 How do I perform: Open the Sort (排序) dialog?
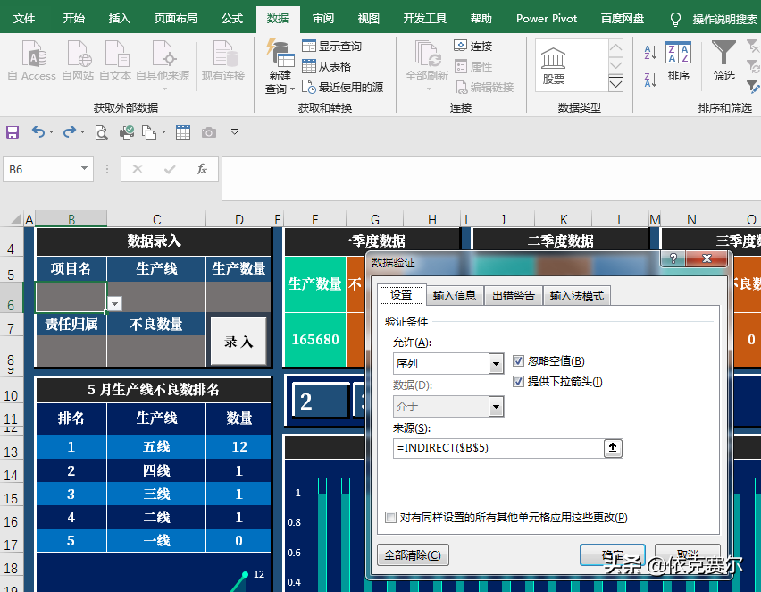coord(679,62)
